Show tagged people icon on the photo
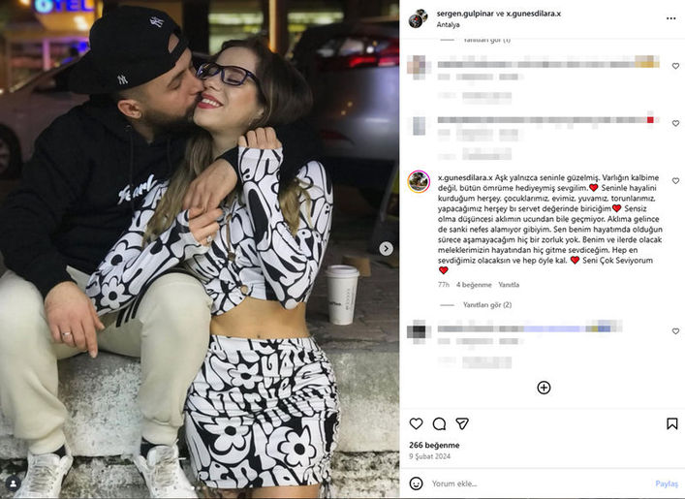Viewport: 685px width, 499px height. point(14,483)
